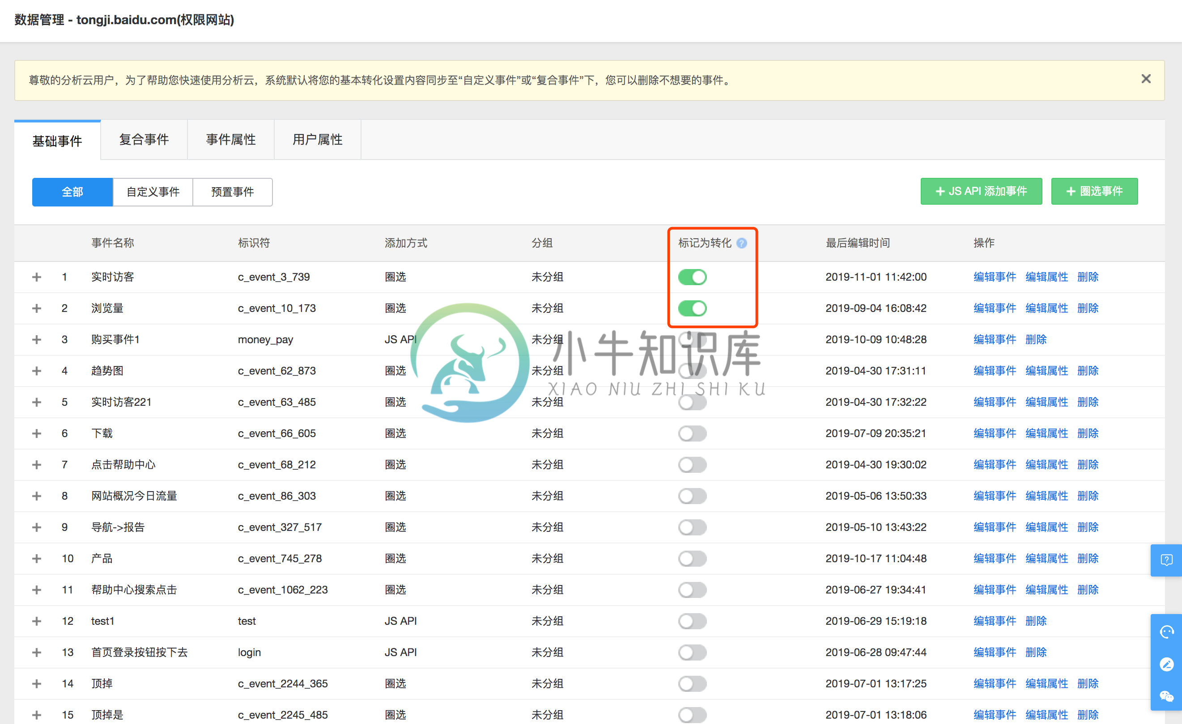Click the 最后编辑时间 column header
1182x724 pixels.
click(857, 244)
